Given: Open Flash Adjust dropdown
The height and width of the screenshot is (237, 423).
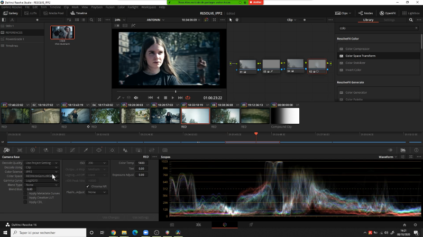Looking at the screenshot, I should [x=97, y=192].
